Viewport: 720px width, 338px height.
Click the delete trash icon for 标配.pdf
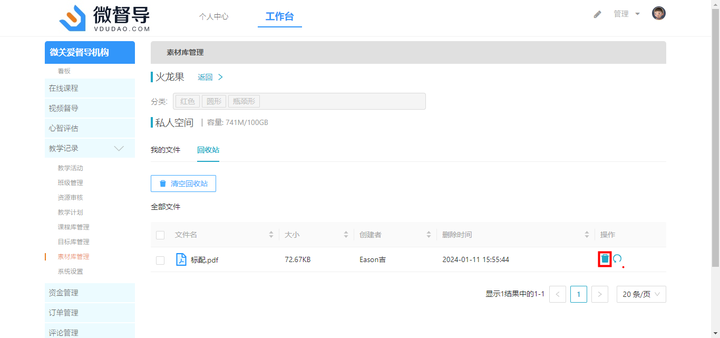pos(605,259)
